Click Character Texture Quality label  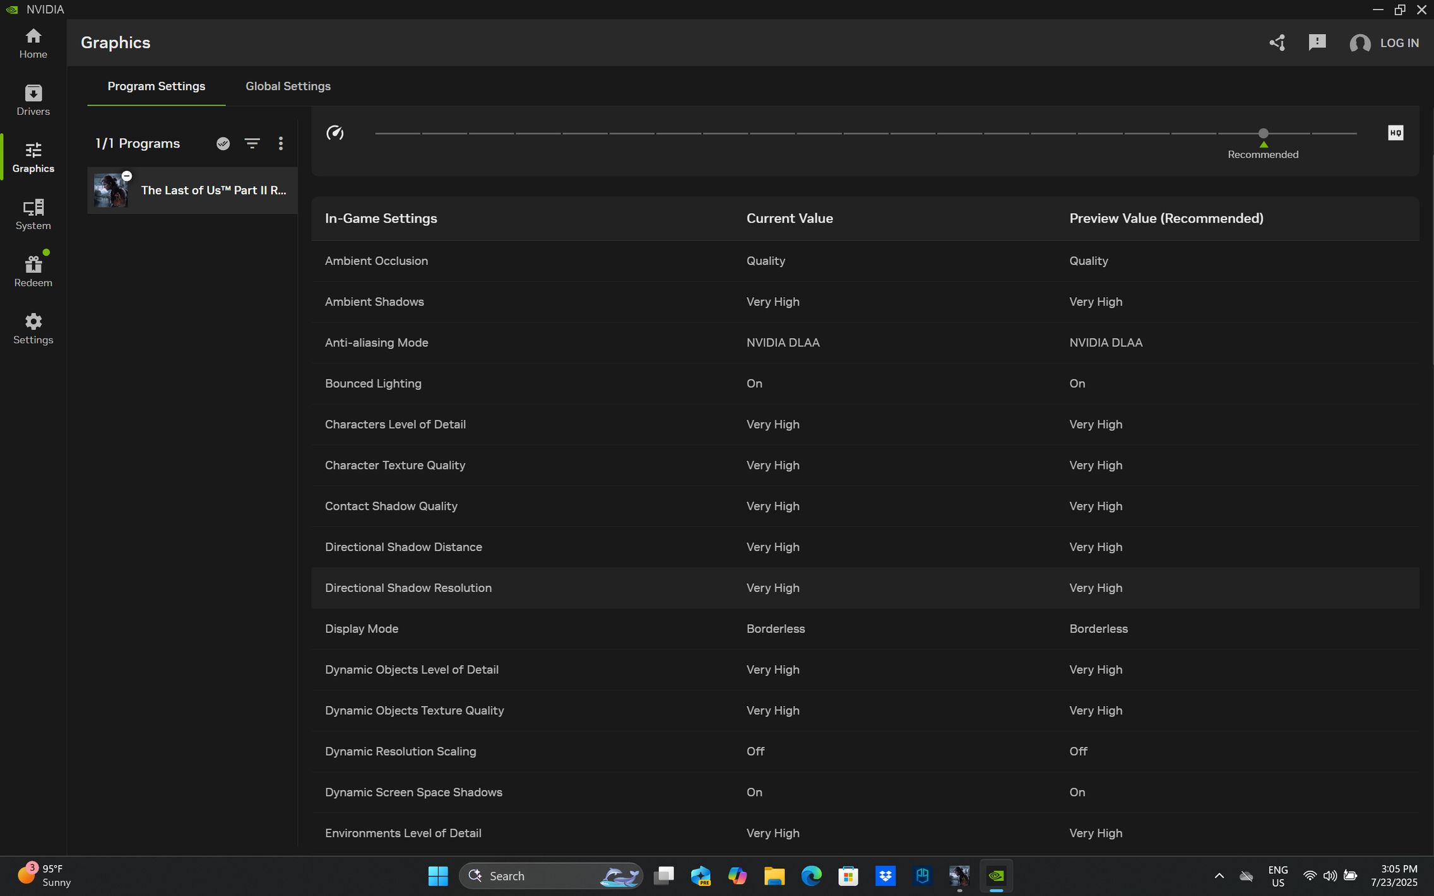point(395,466)
